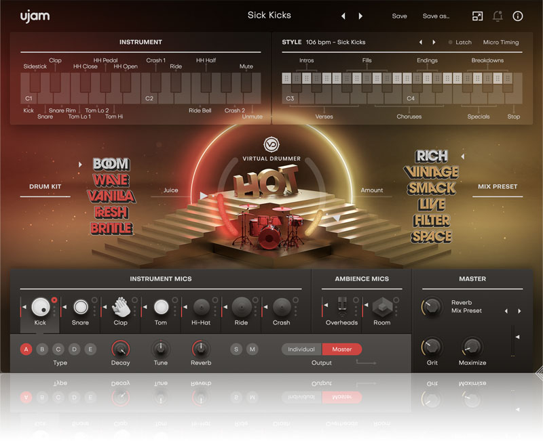Viewport: 543px width, 441px height.
Task: Click next Reverb Mix Preset arrow
Action: pos(519,311)
